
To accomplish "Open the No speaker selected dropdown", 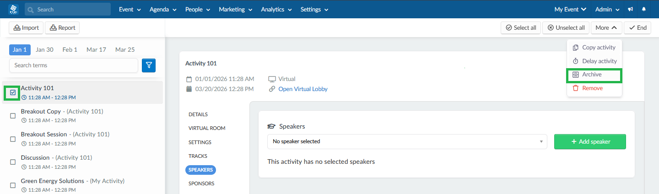I will [x=407, y=141].
